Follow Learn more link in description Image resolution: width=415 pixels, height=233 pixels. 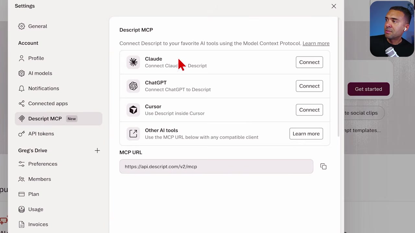click(x=316, y=43)
